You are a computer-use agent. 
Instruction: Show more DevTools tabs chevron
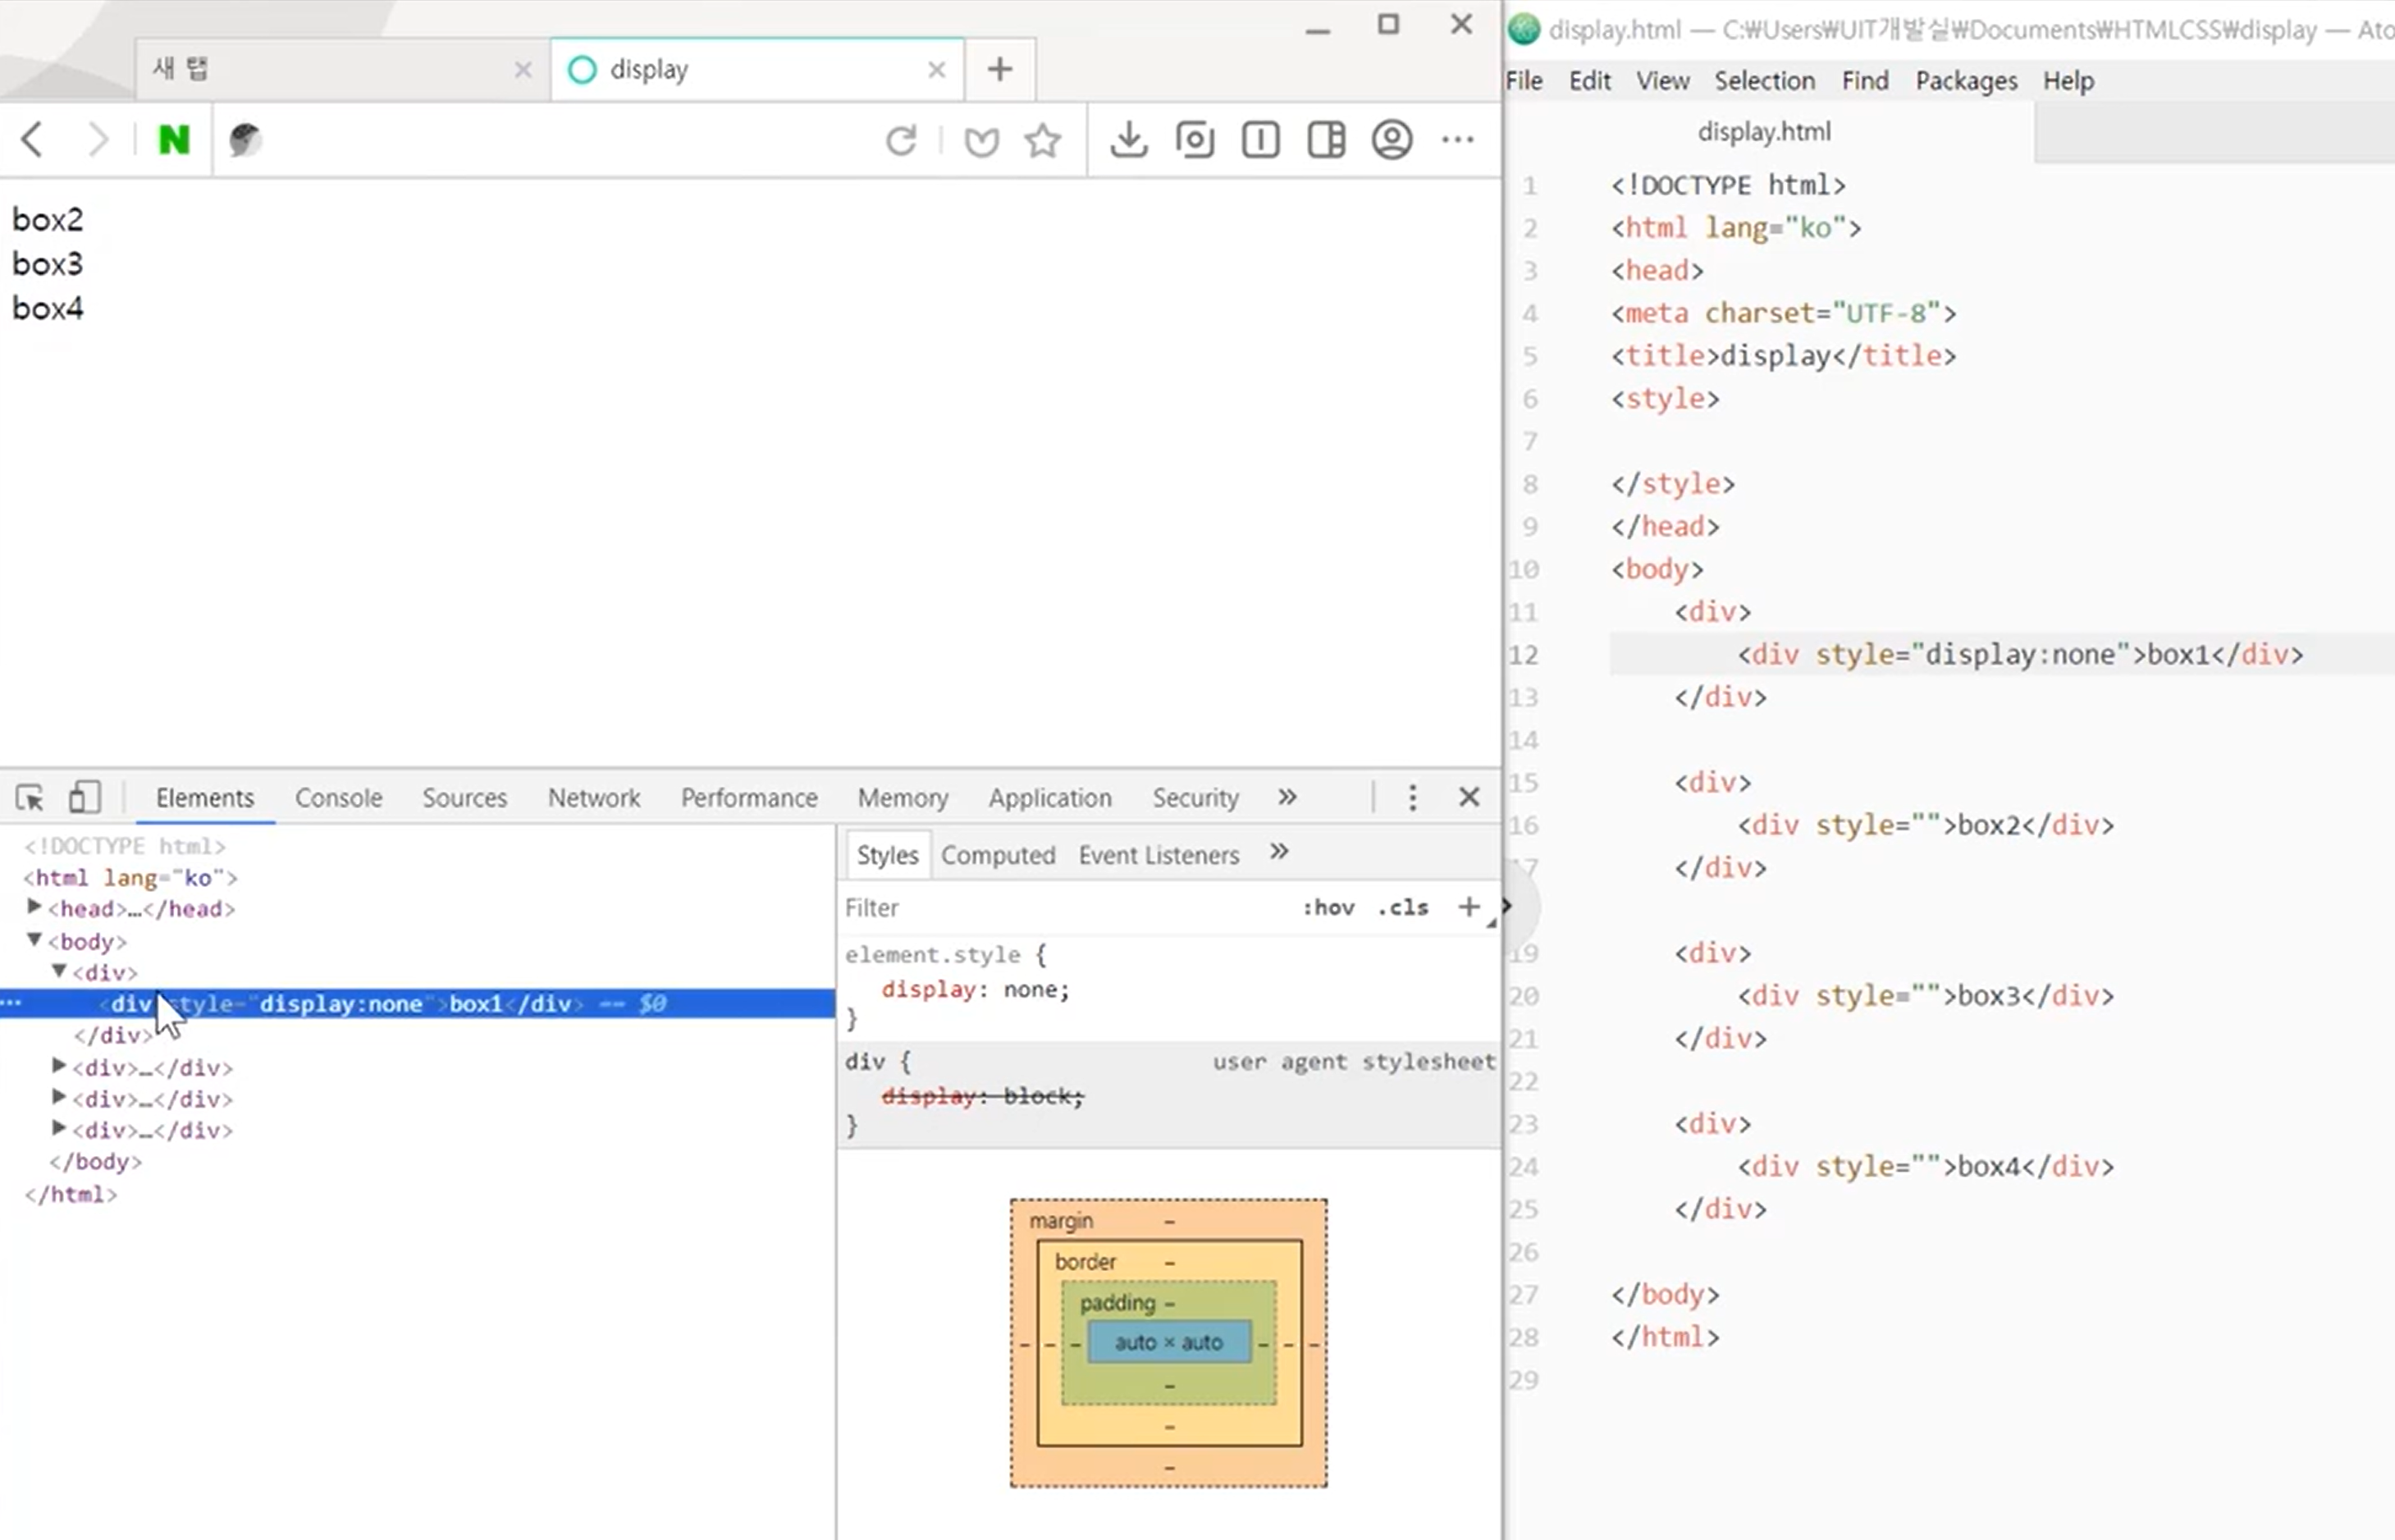pyautogui.click(x=1287, y=797)
